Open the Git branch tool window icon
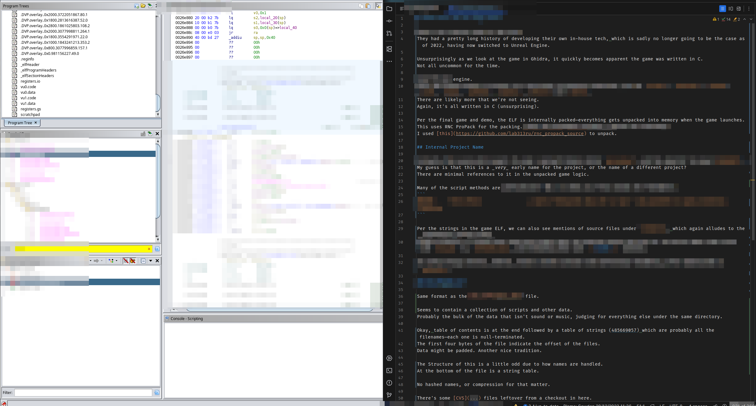 click(x=389, y=395)
